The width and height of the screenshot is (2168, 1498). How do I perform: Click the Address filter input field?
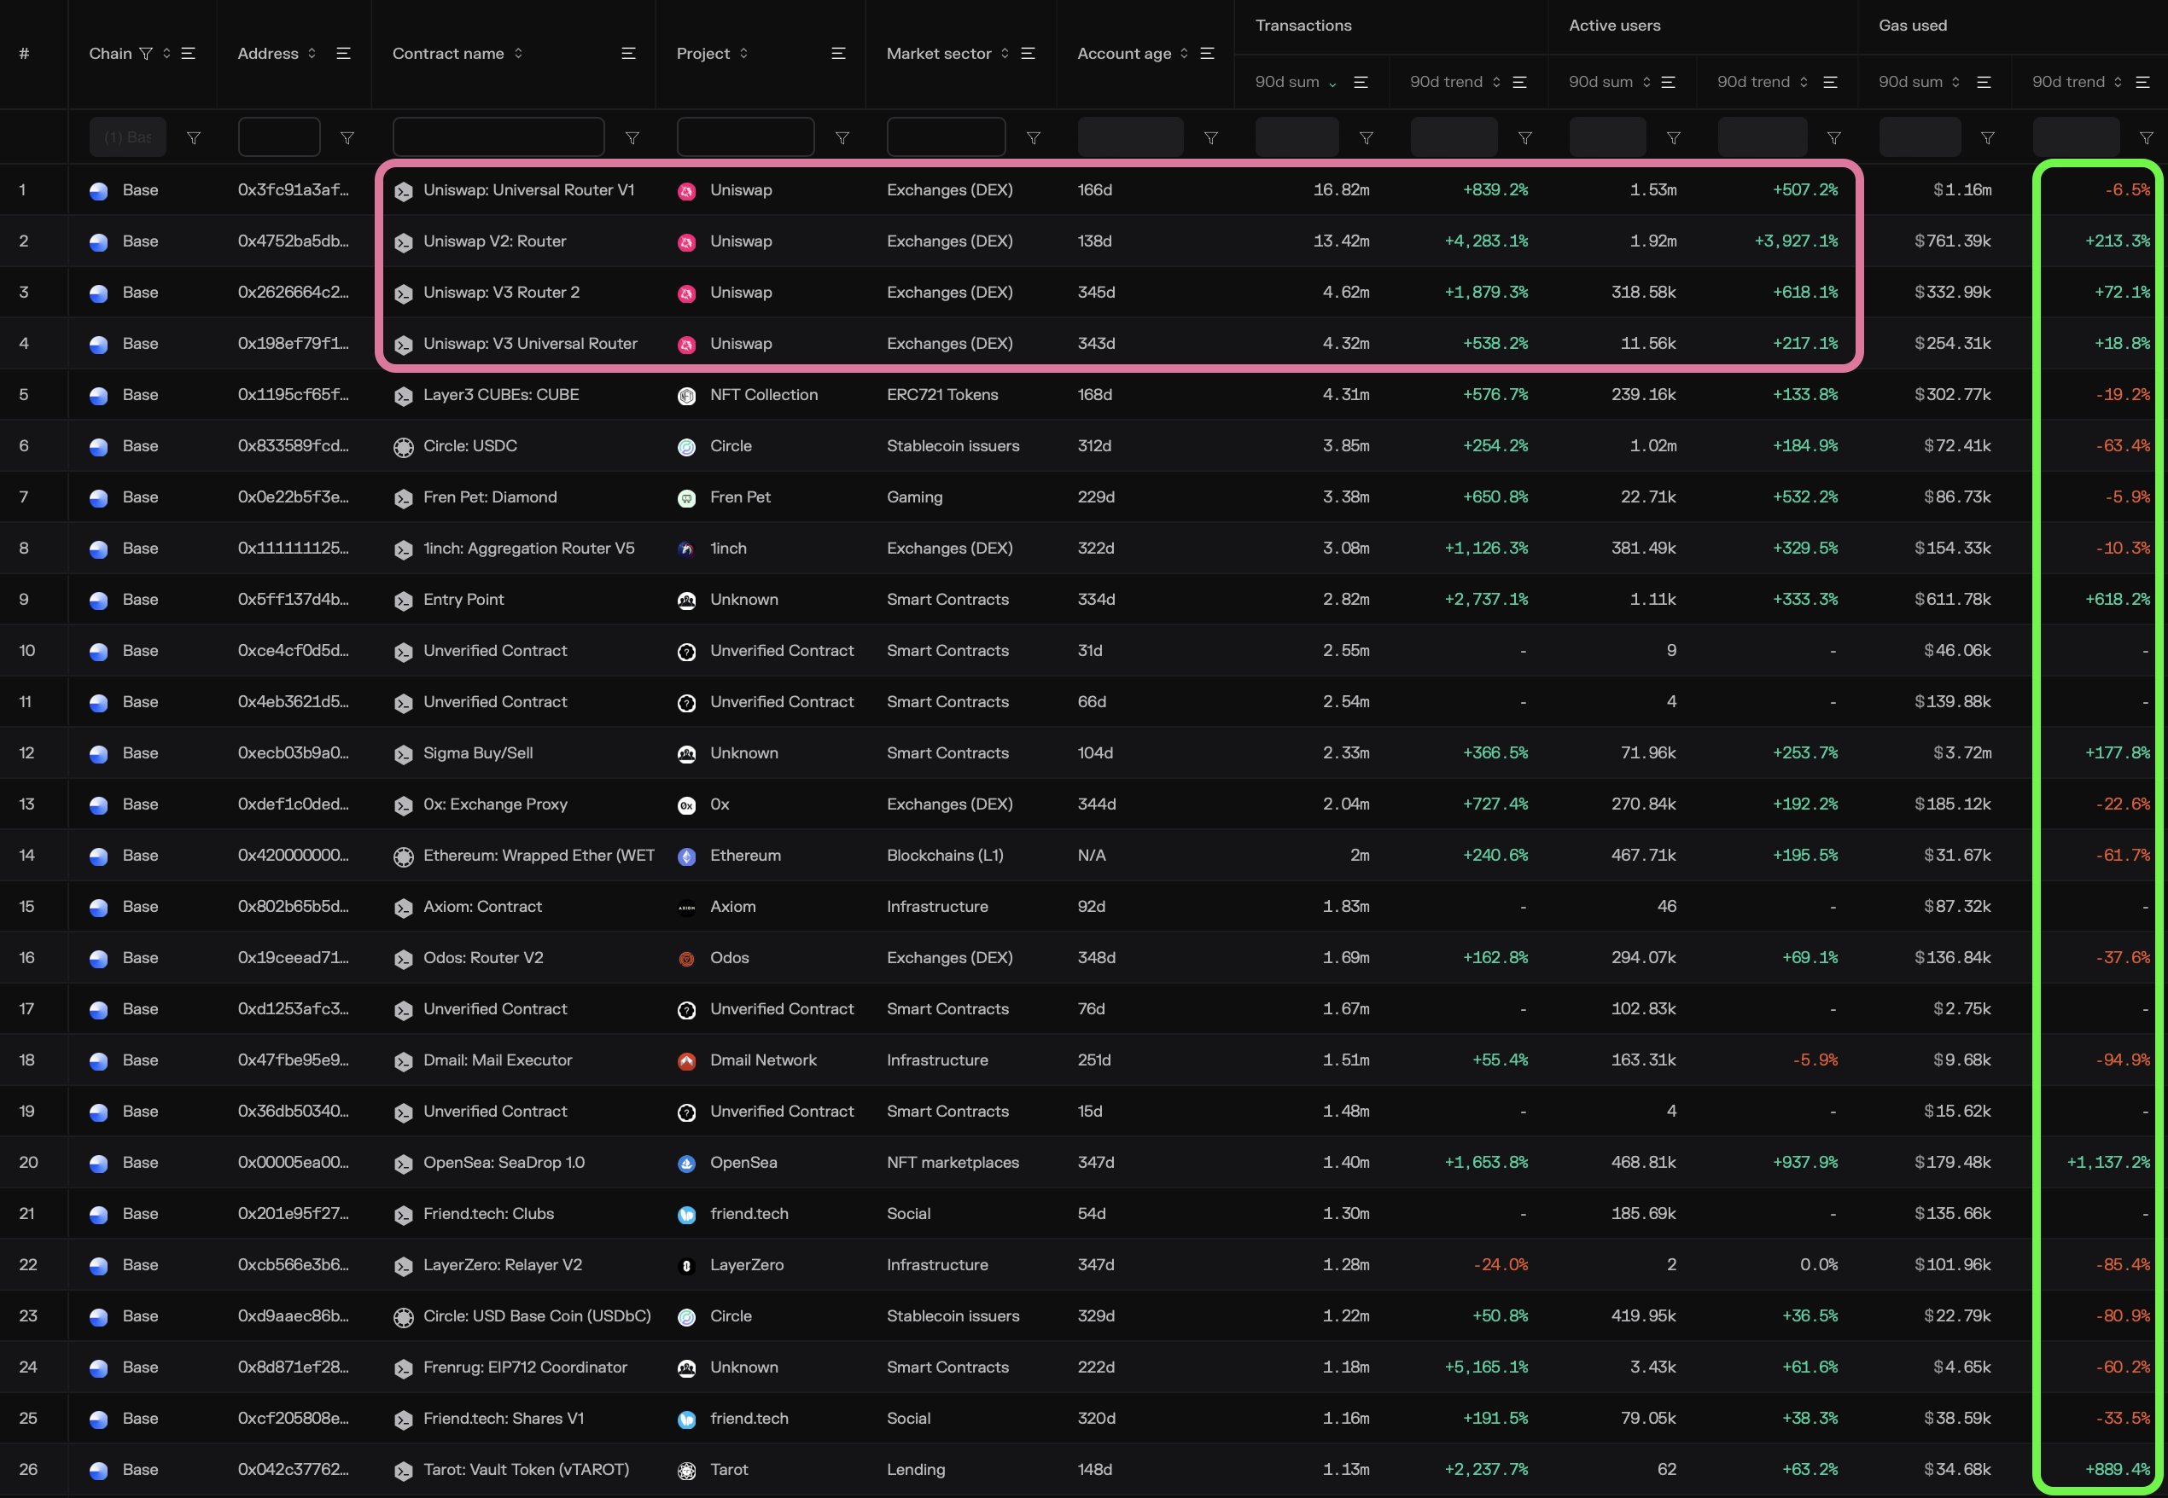pyautogui.click(x=279, y=137)
